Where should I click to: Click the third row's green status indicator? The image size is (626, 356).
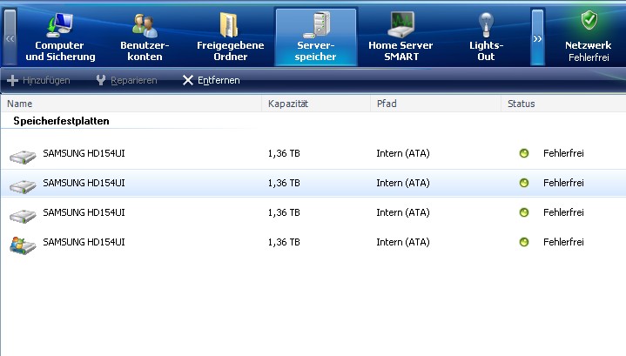coord(524,212)
